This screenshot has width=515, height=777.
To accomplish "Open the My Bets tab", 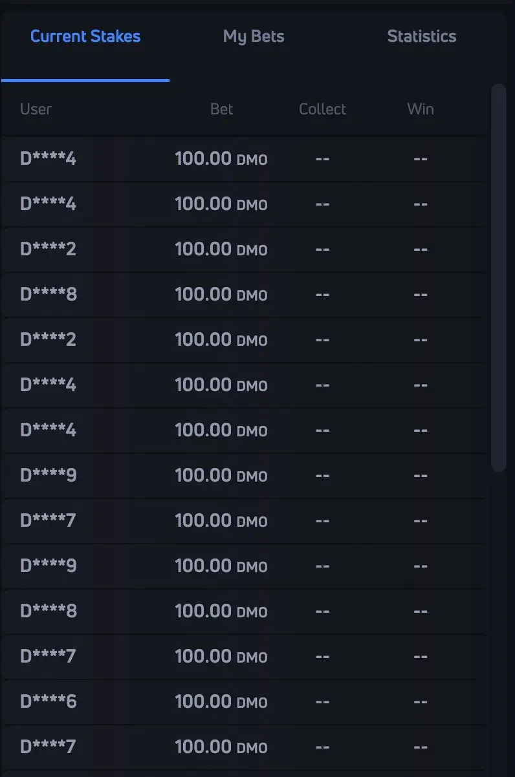I will pos(254,37).
